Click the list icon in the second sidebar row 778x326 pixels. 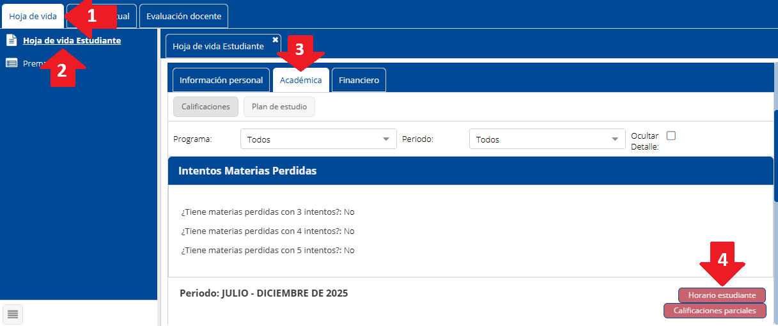tap(12, 63)
